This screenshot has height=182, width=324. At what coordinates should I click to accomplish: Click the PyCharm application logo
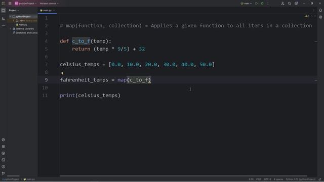click(3, 4)
